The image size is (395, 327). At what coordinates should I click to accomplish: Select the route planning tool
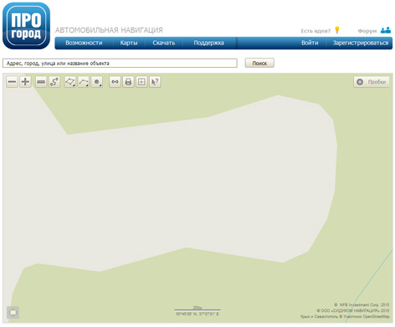(54, 82)
